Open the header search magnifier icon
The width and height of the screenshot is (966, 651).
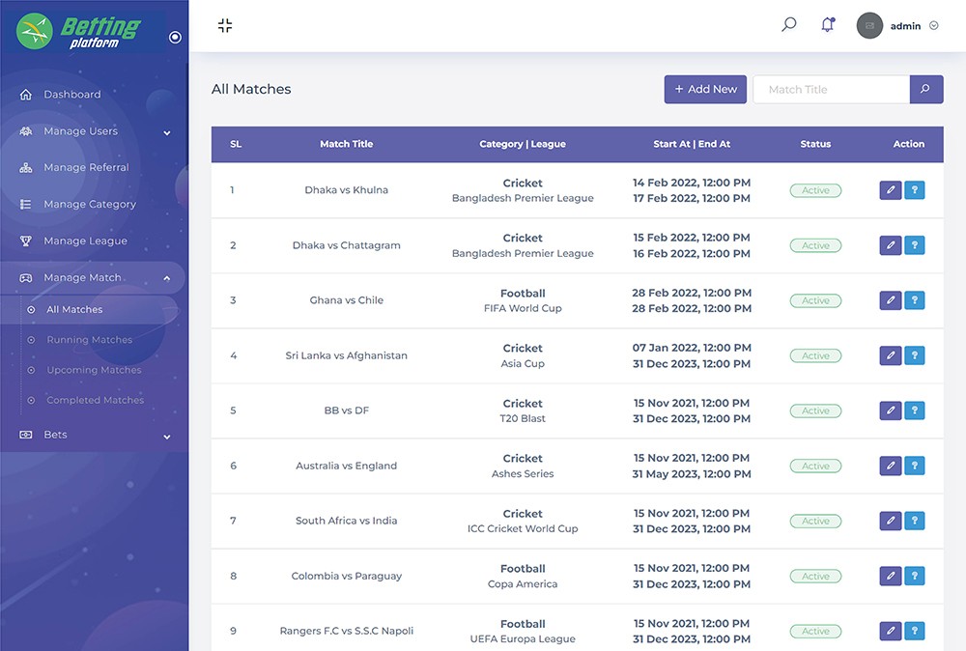tap(788, 25)
